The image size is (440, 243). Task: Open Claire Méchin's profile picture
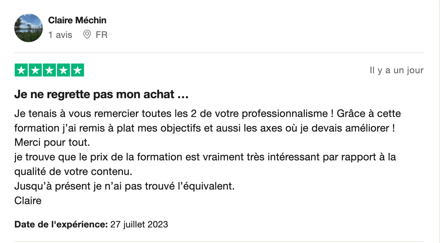tap(29, 28)
